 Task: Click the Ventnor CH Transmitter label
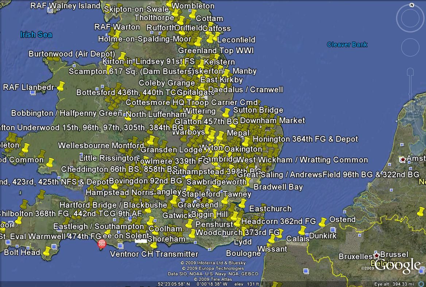(154, 254)
